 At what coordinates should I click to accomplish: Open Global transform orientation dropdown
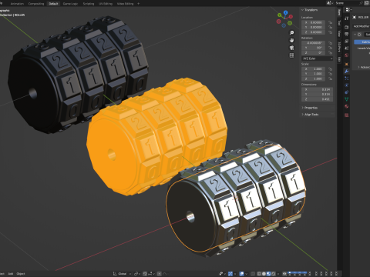(x=123, y=274)
